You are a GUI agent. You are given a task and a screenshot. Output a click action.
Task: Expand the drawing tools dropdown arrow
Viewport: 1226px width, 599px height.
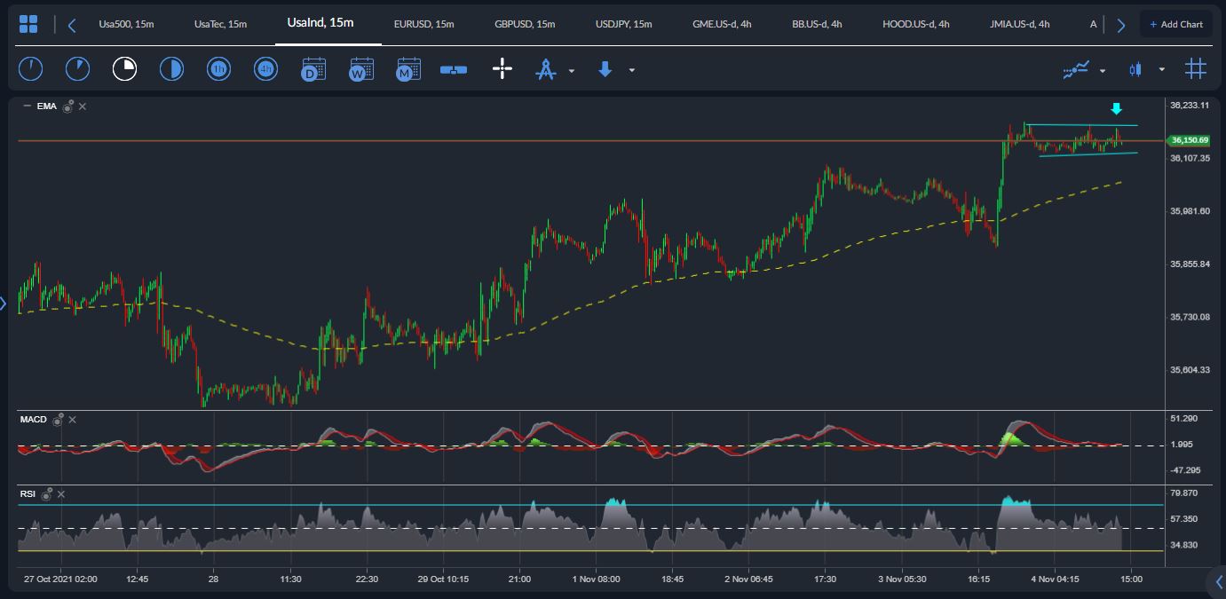click(x=572, y=70)
